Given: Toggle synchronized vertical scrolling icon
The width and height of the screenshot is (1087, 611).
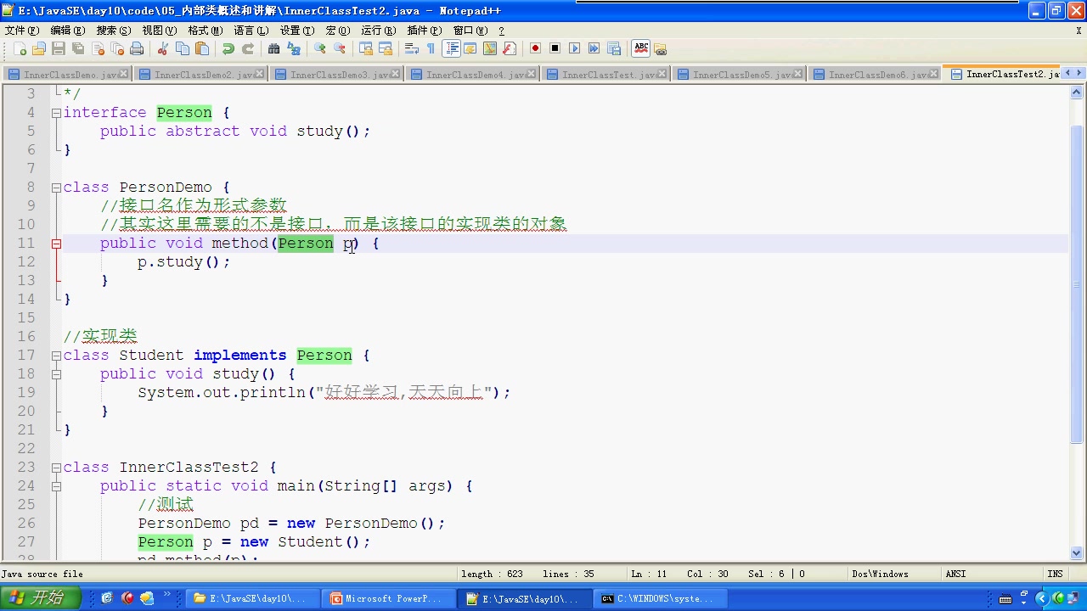Looking at the screenshot, I should 366,48.
